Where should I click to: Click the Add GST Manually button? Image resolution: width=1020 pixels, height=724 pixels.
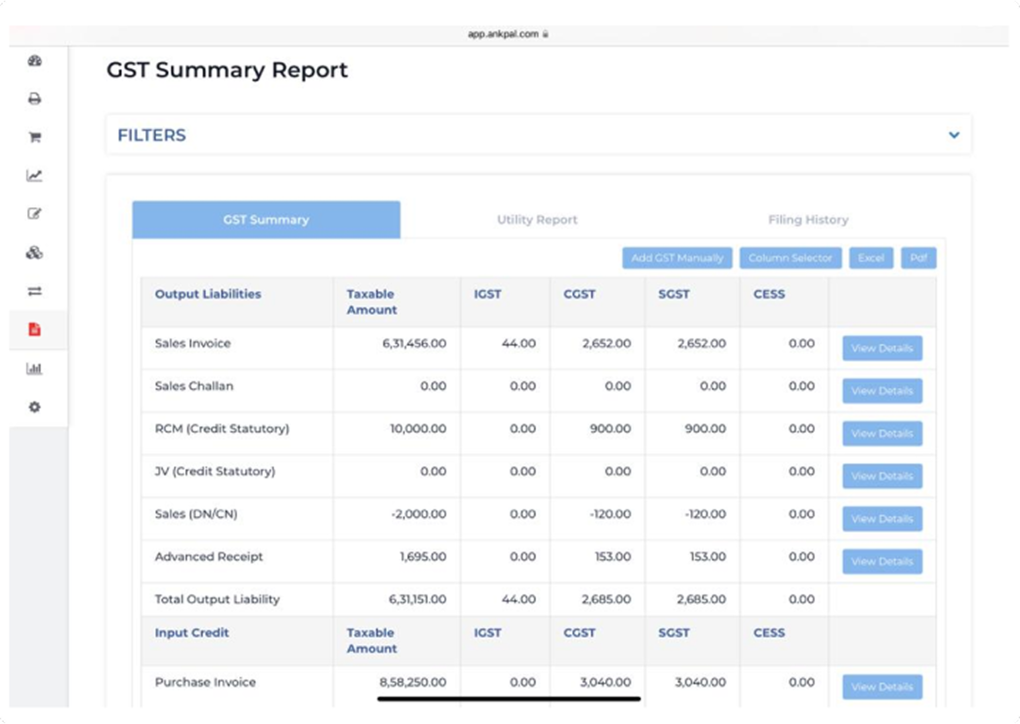point(677,258)
